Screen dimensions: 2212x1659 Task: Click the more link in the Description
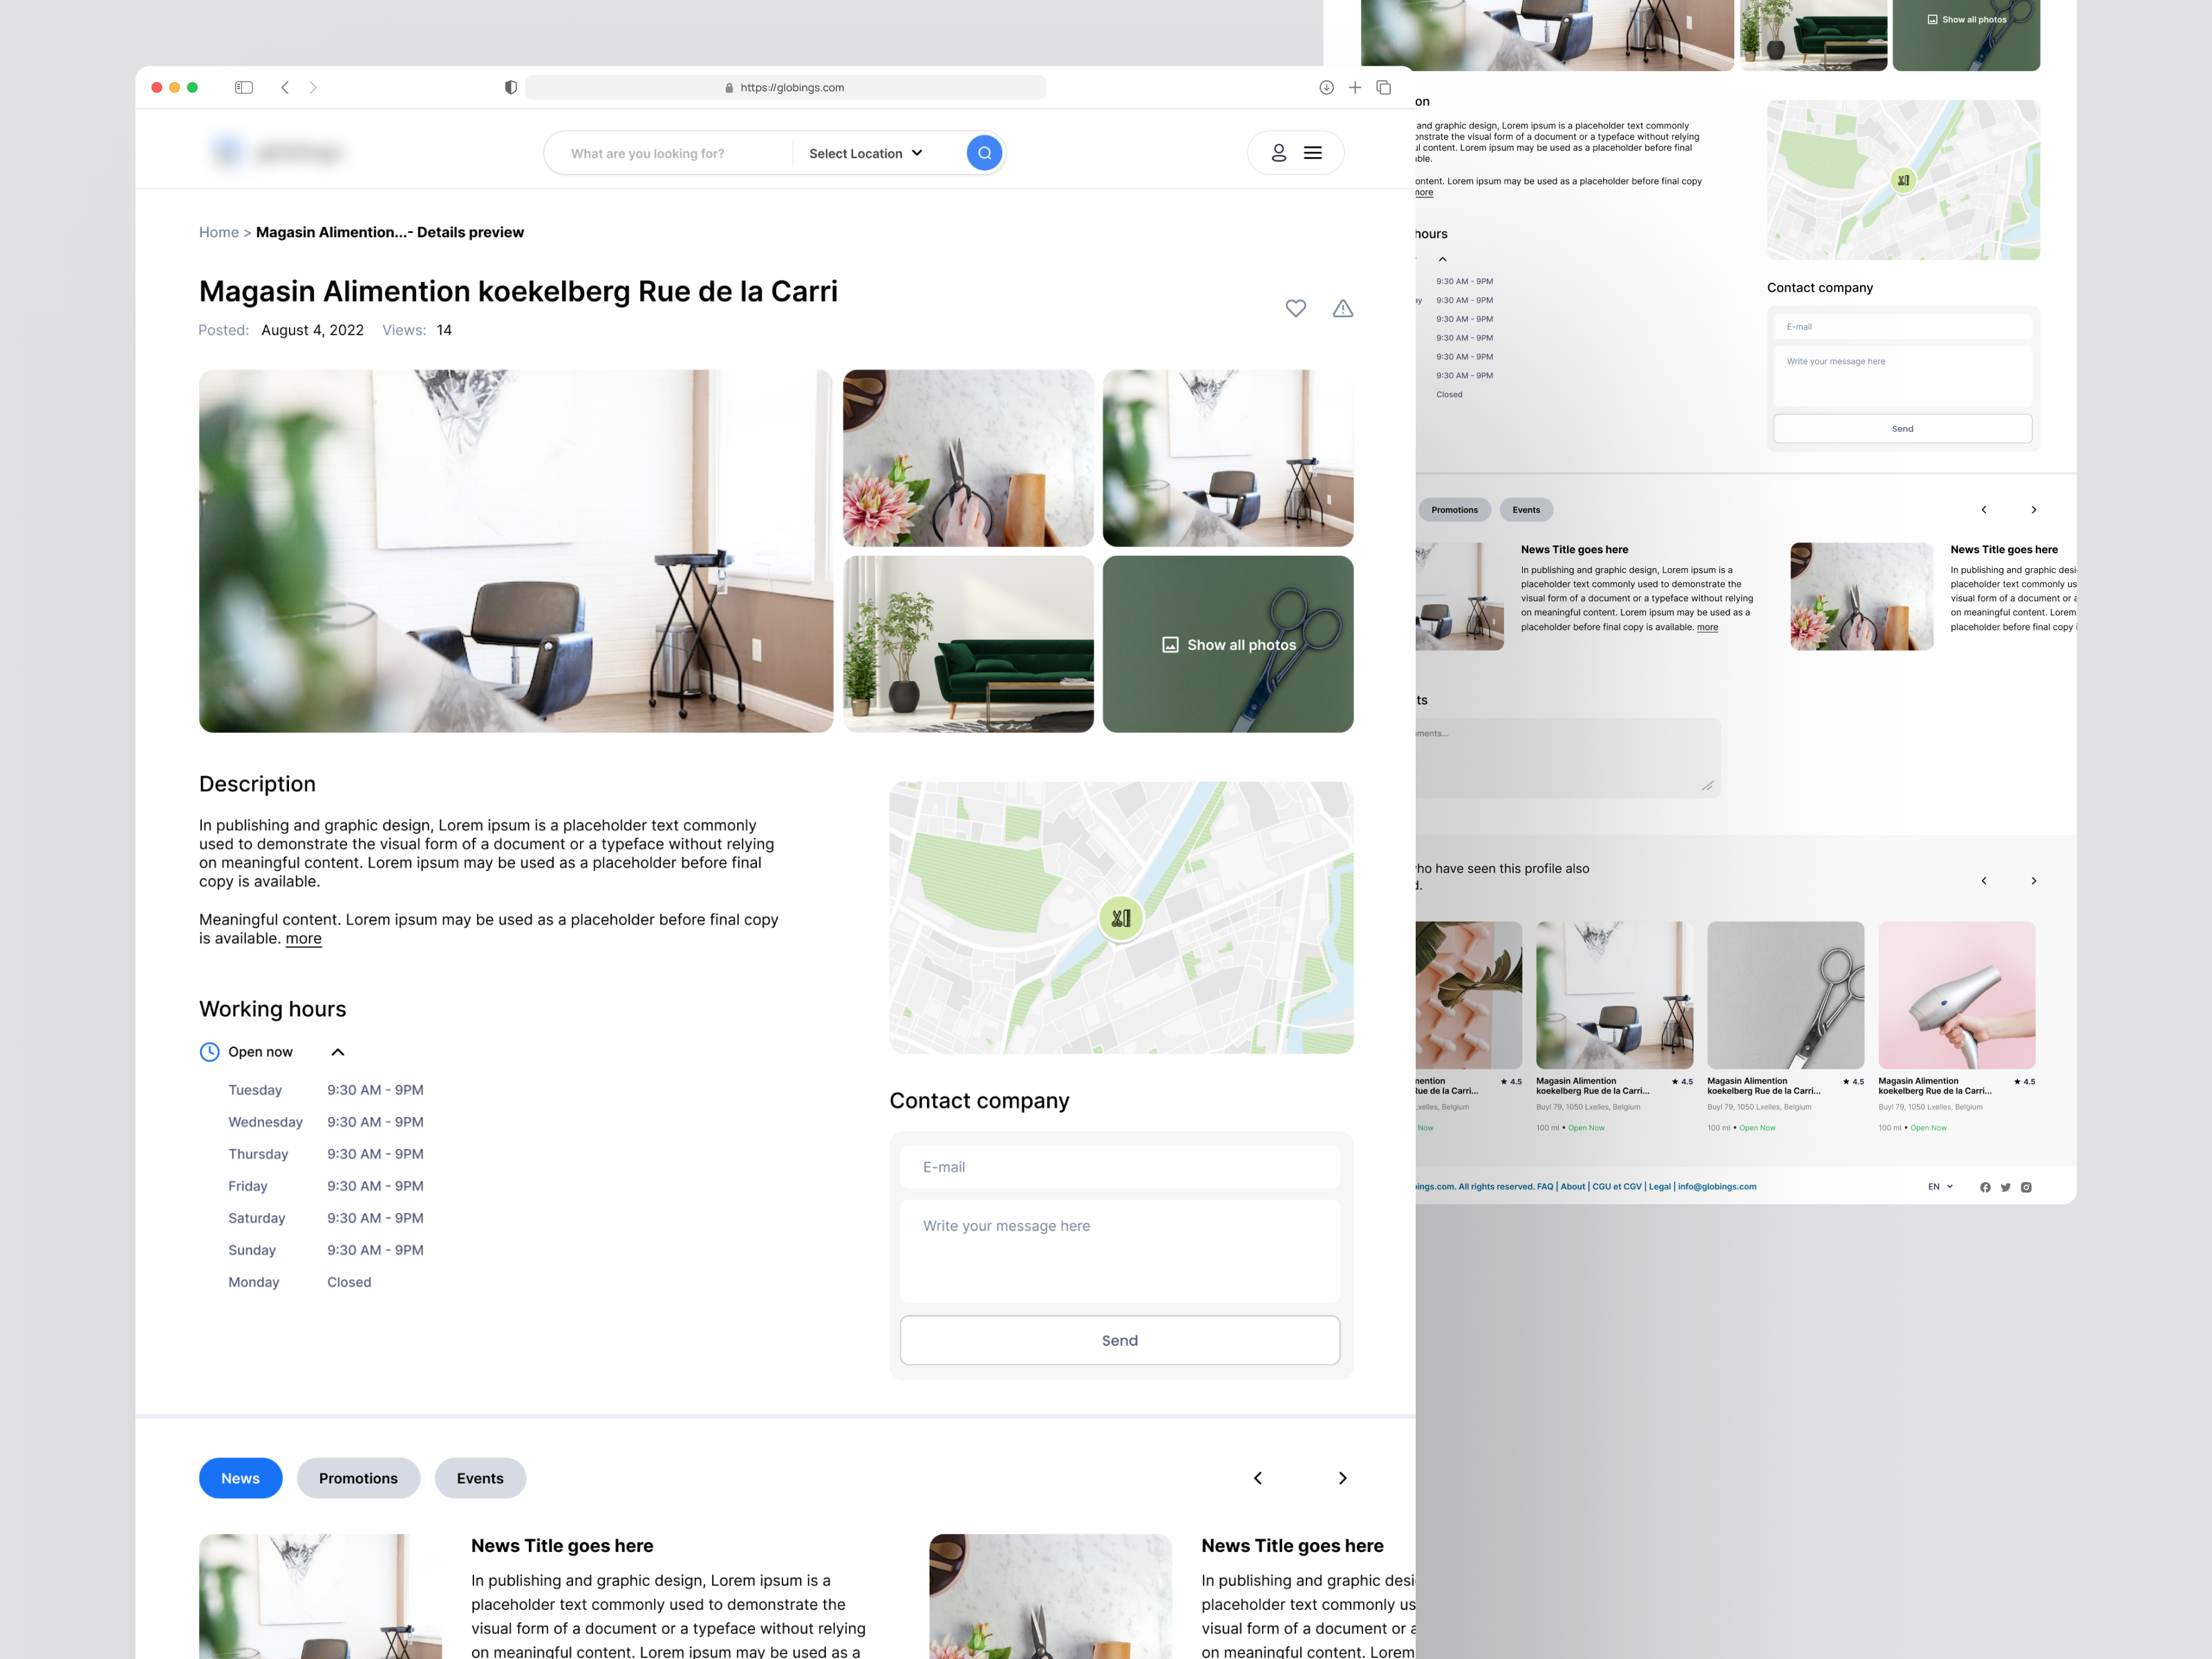coord(303,938)
